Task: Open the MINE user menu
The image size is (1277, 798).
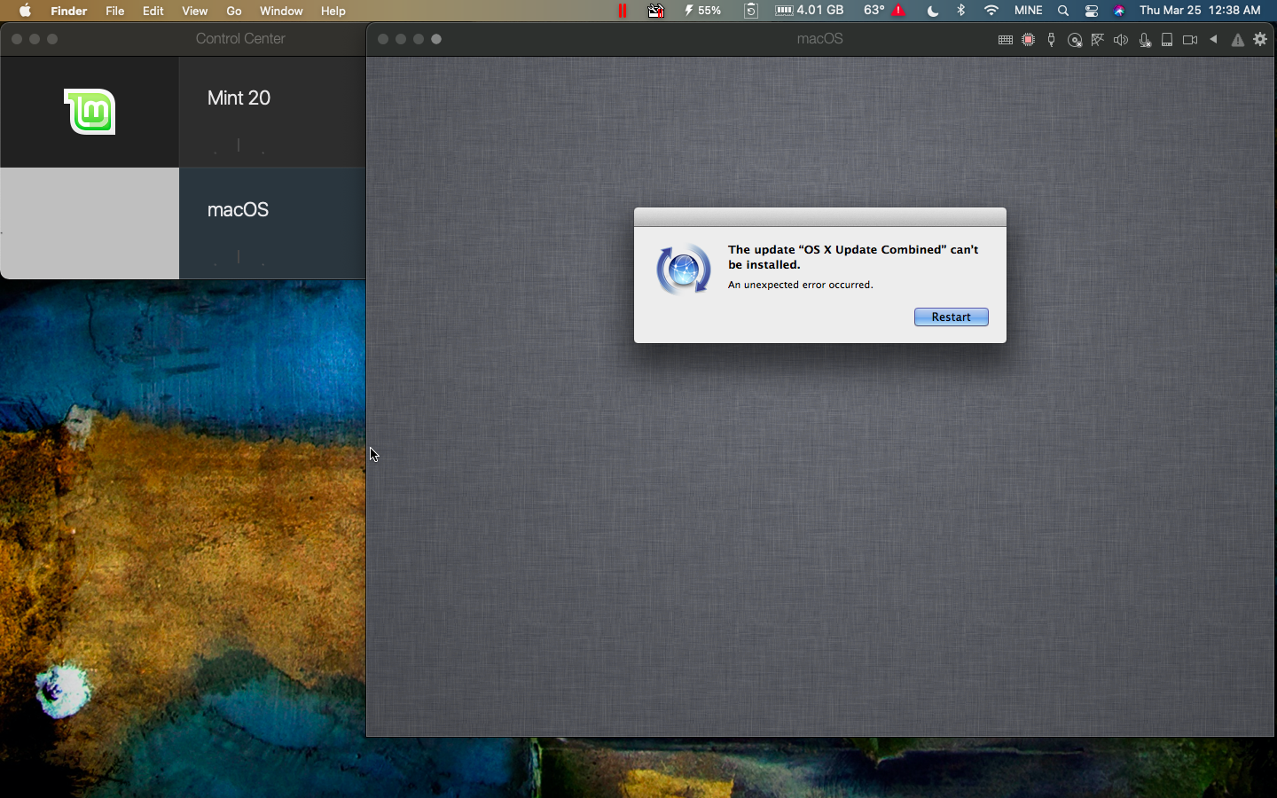Action: coord(1029,11)
